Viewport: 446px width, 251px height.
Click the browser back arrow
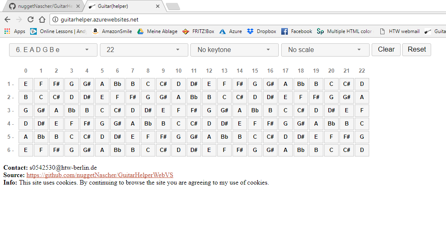pos(7,19)
